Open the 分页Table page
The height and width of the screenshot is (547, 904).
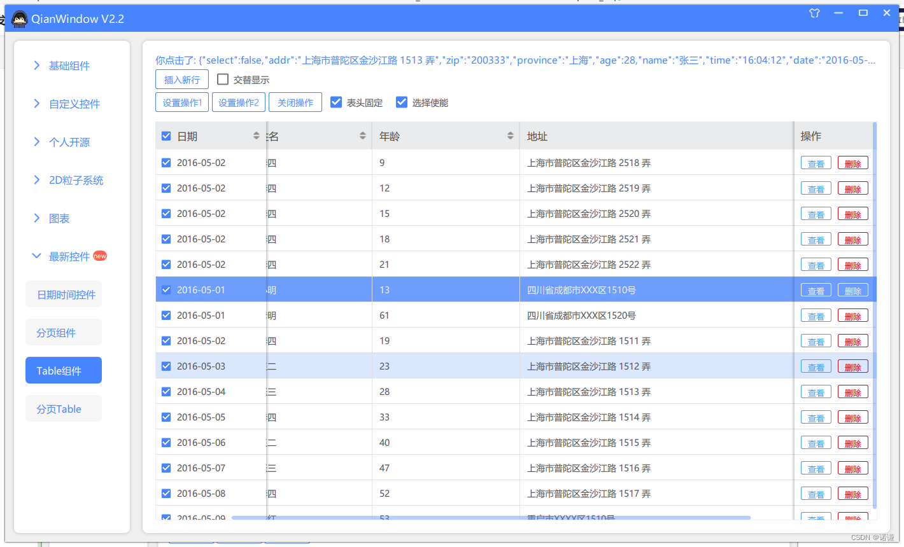point(64,409)
